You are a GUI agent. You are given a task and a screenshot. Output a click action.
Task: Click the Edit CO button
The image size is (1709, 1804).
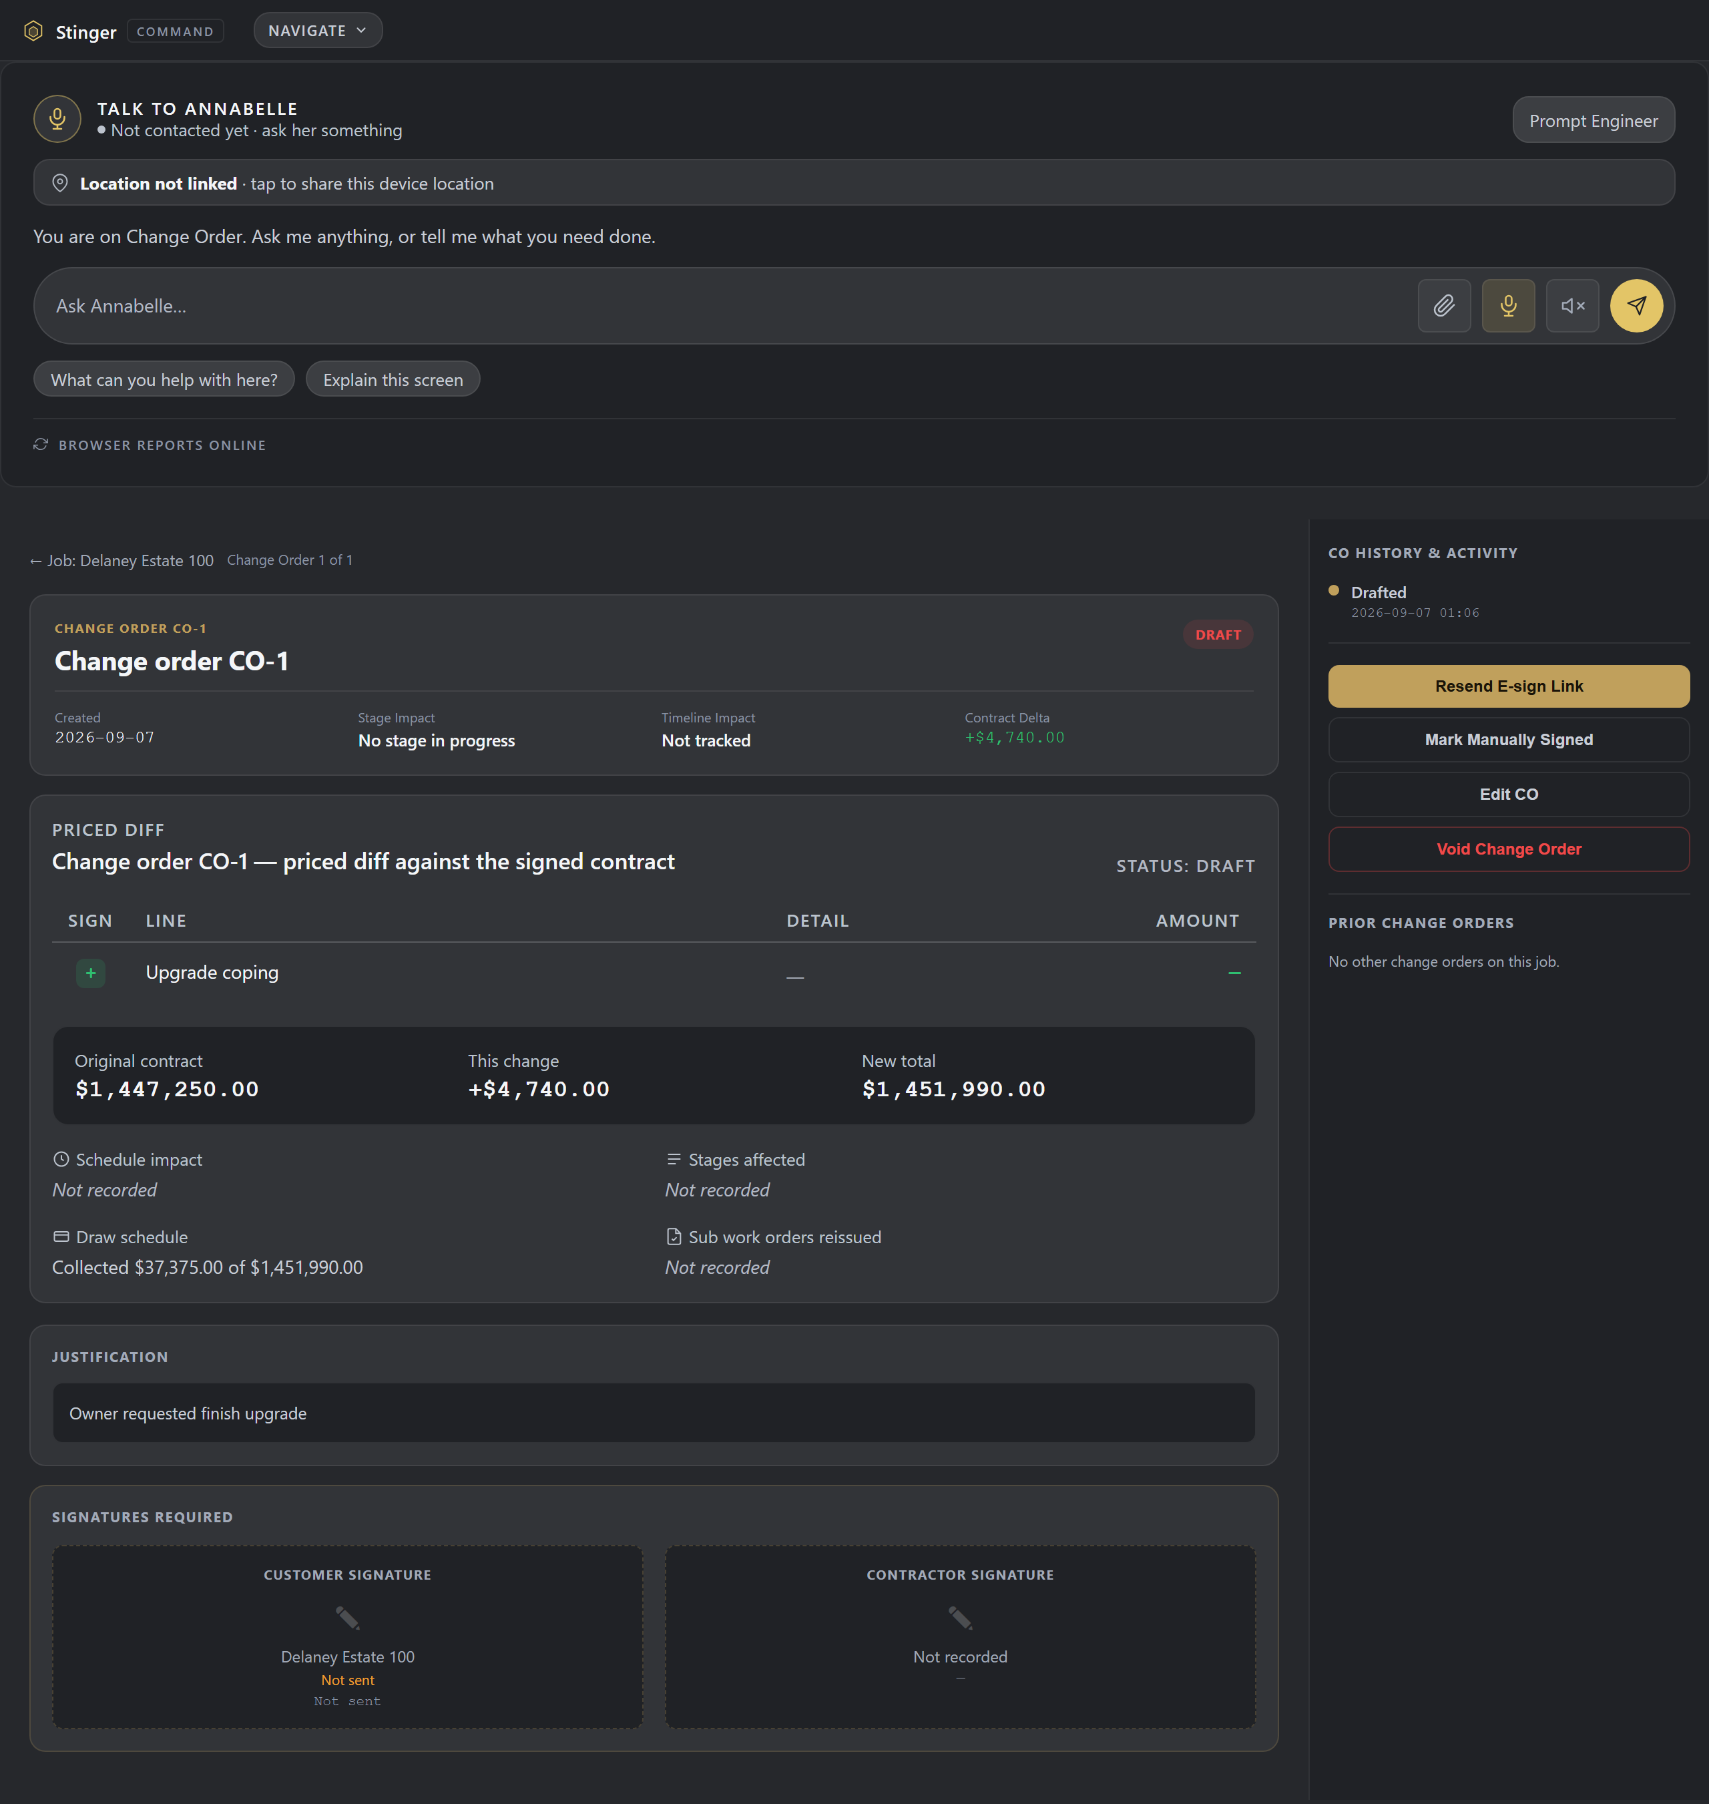[1509, 795]
